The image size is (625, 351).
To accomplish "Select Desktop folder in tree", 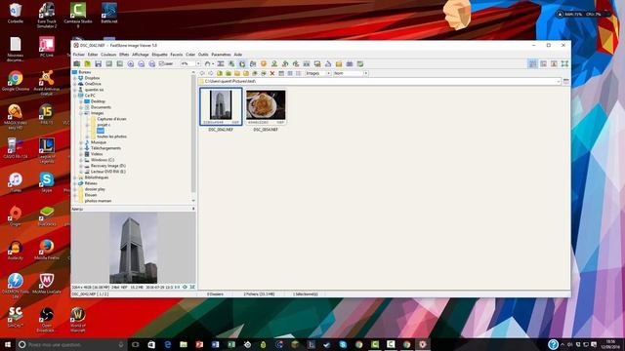I will (x=98, y=101).
